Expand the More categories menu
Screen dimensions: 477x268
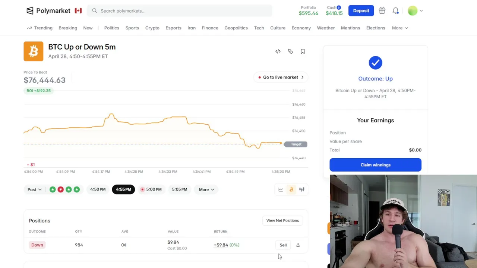pos(399,28)
